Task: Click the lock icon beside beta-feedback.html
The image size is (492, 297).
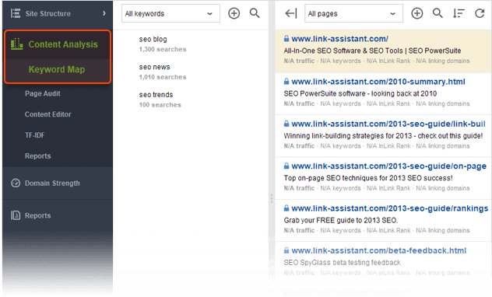Action: coord(286,250)
